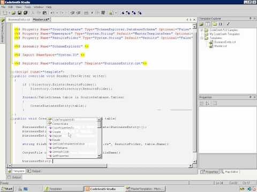Switch to the Properties panel tab
Viewport: 257px width, 192px height.
pyautogui.click(x=209, y=172)
